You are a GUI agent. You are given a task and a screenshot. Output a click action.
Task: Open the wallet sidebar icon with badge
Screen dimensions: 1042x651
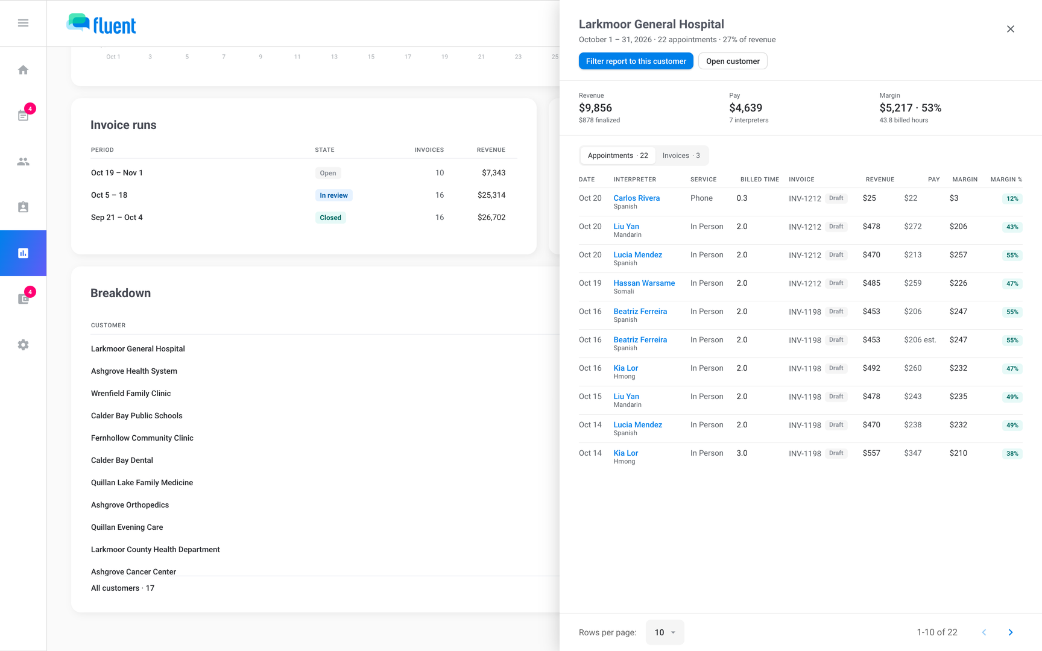(23, 299)
